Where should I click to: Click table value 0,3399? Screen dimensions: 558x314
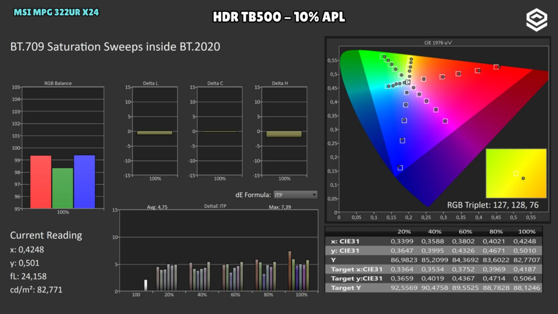click(x=402, y=241)
